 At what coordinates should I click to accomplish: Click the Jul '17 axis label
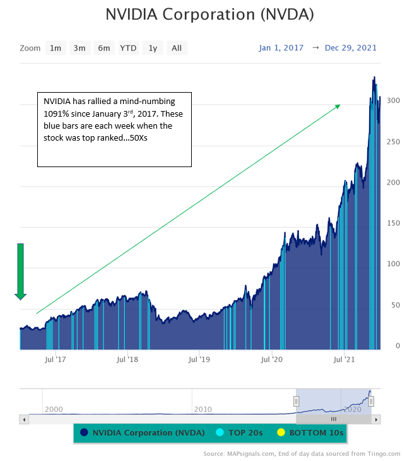coord(56,359)
